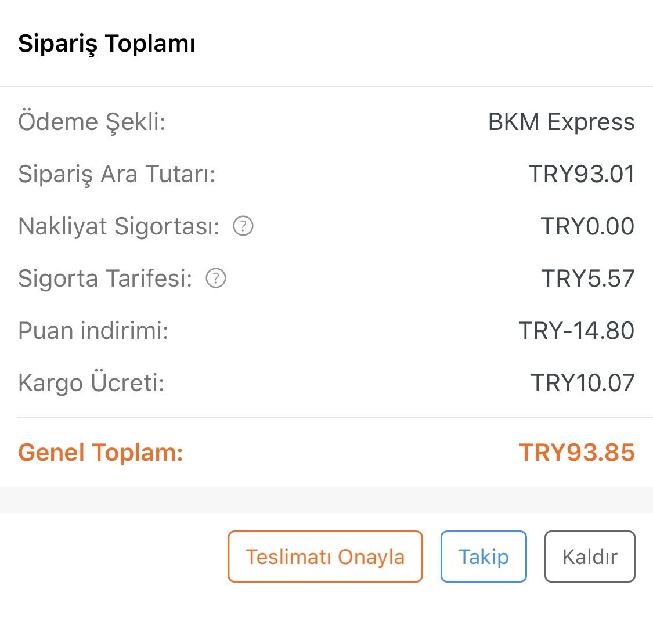Open the Nakliyat Sigortası help icon

pyautogui.click(x=243, y=226)
